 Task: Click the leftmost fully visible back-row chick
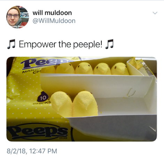coord(65,68)
